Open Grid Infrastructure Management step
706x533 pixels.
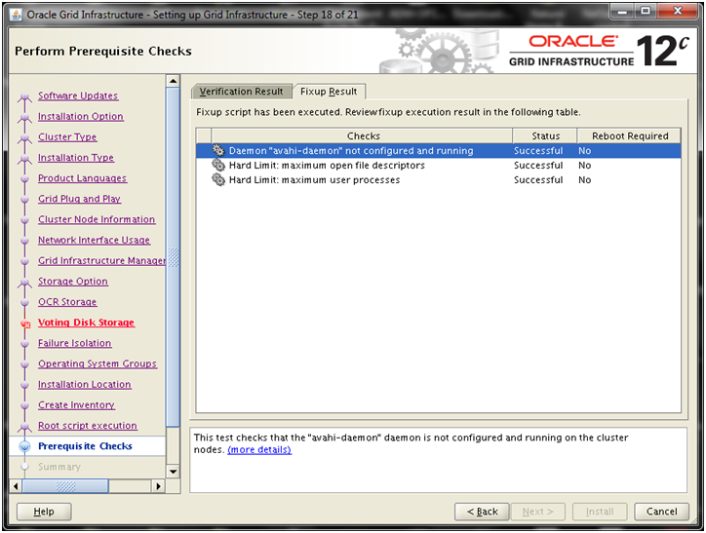(101, 261)
